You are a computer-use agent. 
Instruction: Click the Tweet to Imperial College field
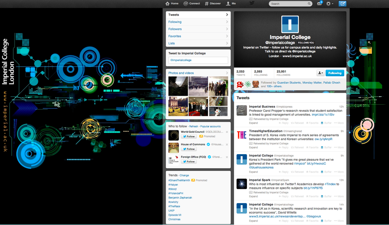(x=198, y=60)
